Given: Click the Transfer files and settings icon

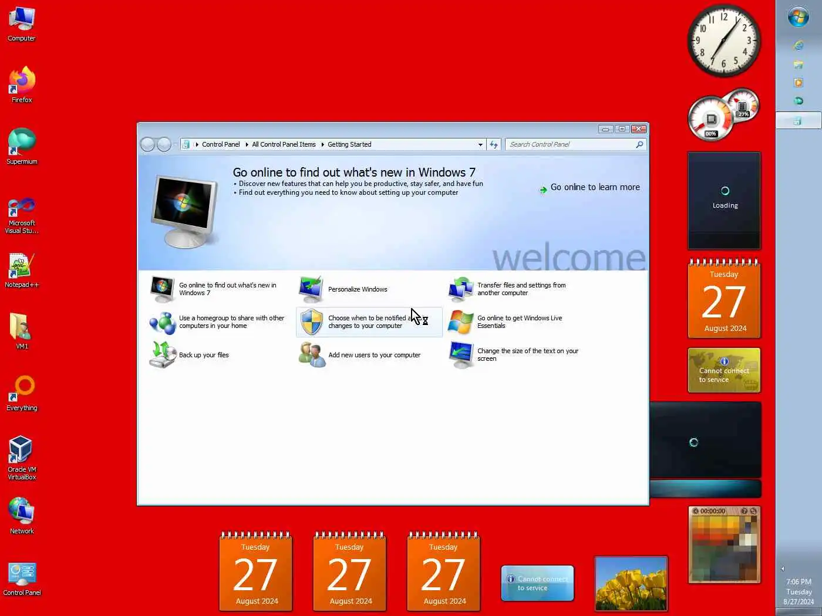Looking at the screenshot, I should click(460, 289).
